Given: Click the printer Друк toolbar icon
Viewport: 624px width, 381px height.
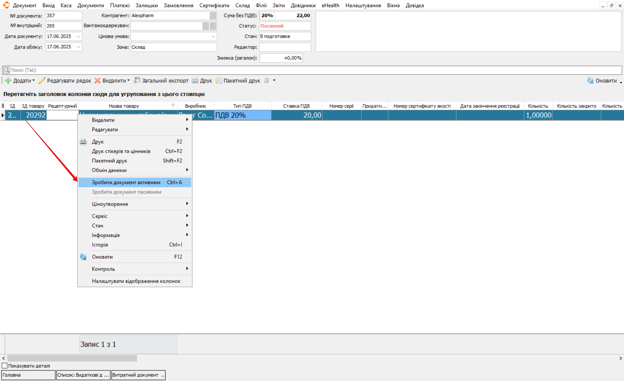Looking at the screenshot, I should pos(195,81).
